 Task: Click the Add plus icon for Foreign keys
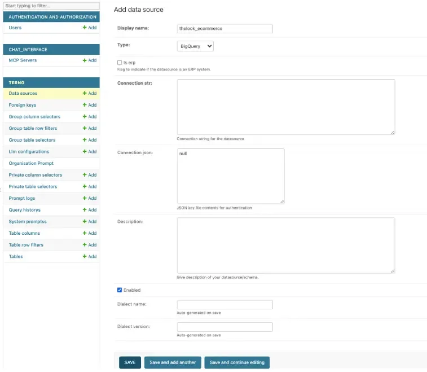85,105
